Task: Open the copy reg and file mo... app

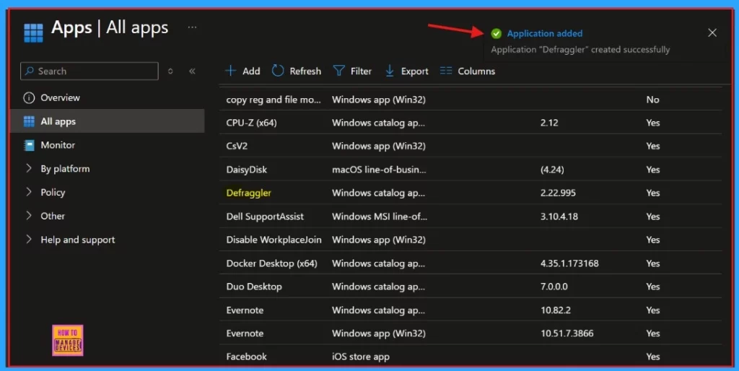Action: pos(274,100)
